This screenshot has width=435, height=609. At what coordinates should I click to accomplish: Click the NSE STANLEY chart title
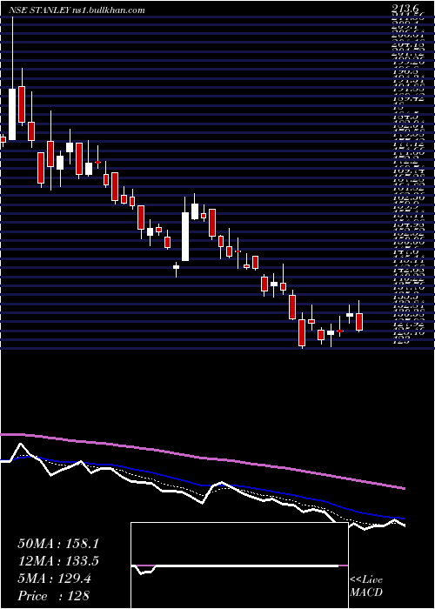(77, 10)
